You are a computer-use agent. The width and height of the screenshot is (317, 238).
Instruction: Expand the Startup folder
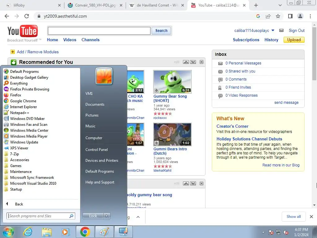point(13,189)
